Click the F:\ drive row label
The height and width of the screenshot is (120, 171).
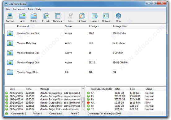[x=93, y=99]
